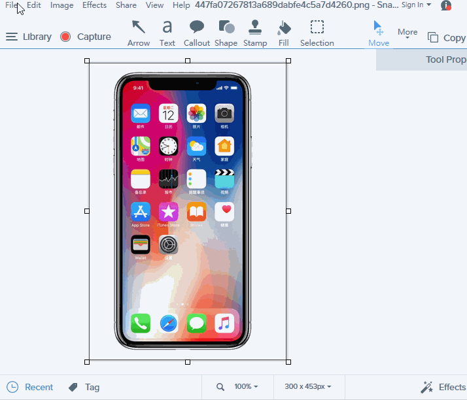Click the iBooks icon on phone
This screenshot has width=467, height=400.
click(x=197, y=212)
